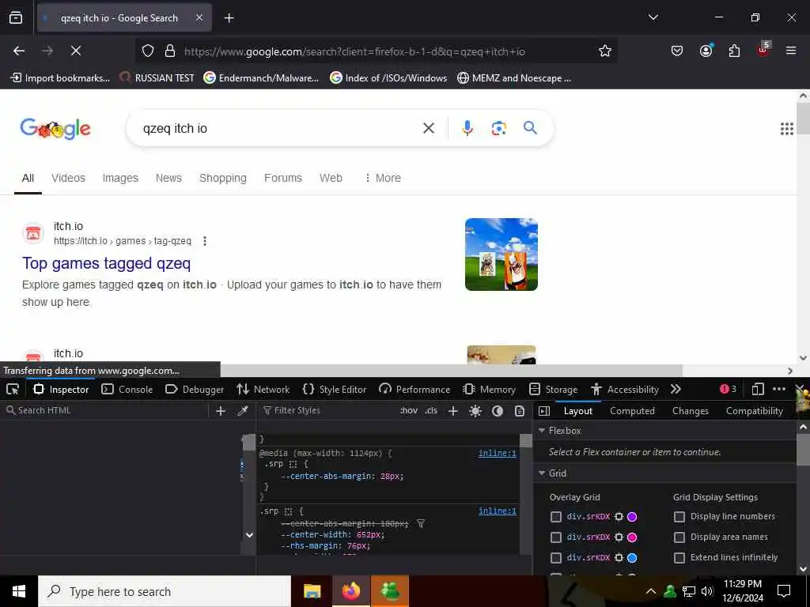The image size is (810, 607).
Task: Expand Google's More search filters
Action: (x=383, y=178)
